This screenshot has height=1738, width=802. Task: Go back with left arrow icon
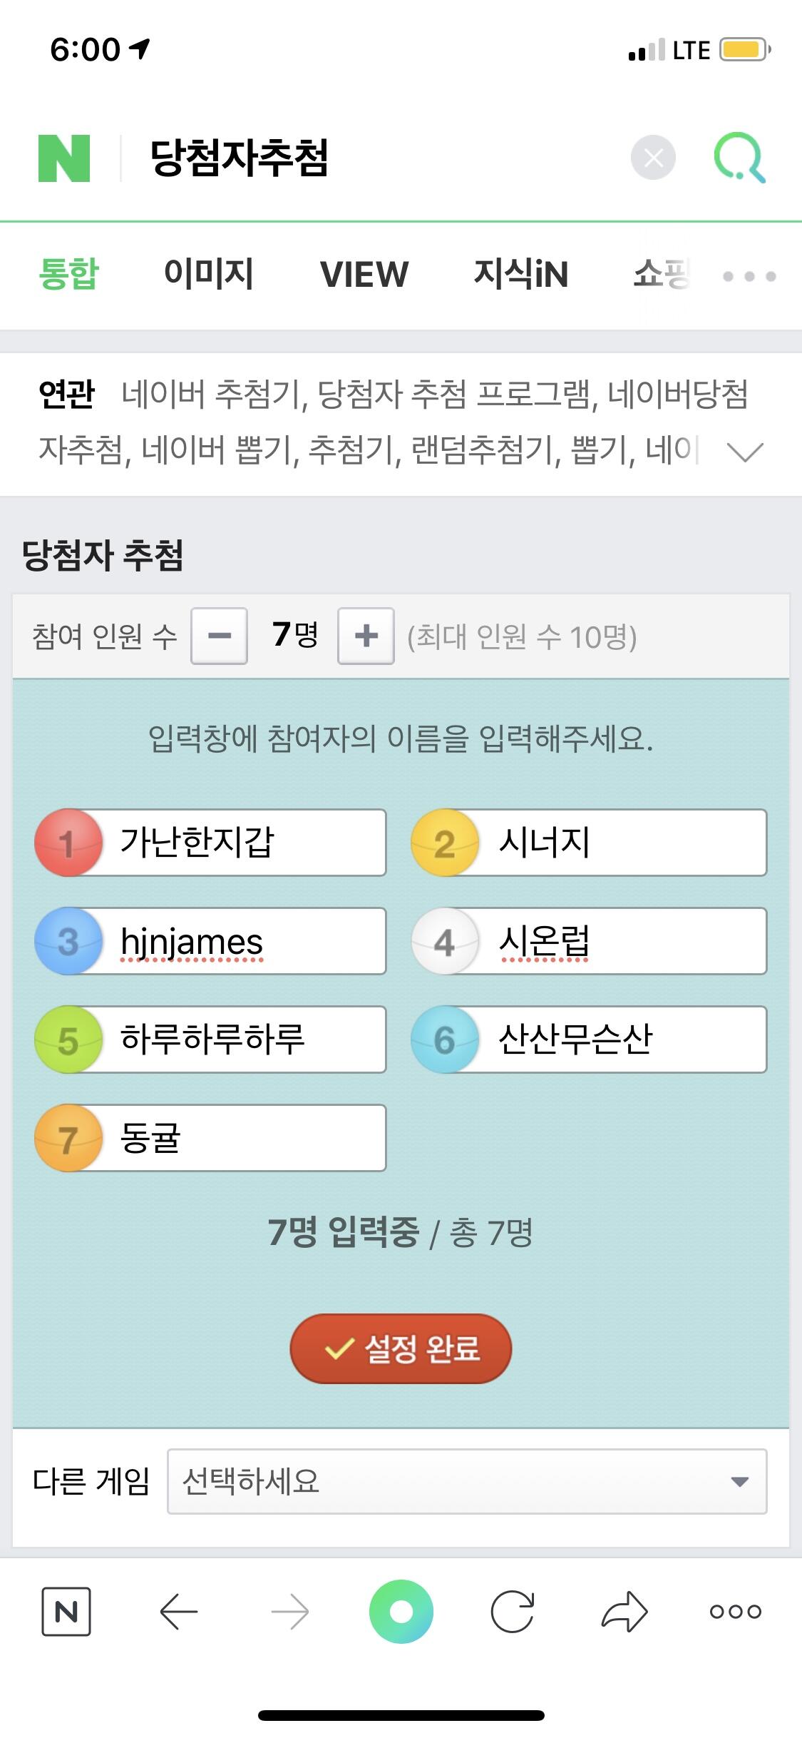(x=178, y=1611)
